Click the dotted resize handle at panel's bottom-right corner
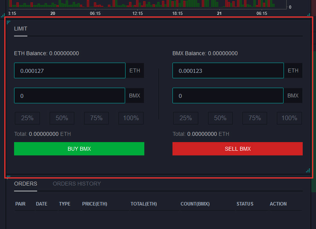316x229 pixels. 308,170
